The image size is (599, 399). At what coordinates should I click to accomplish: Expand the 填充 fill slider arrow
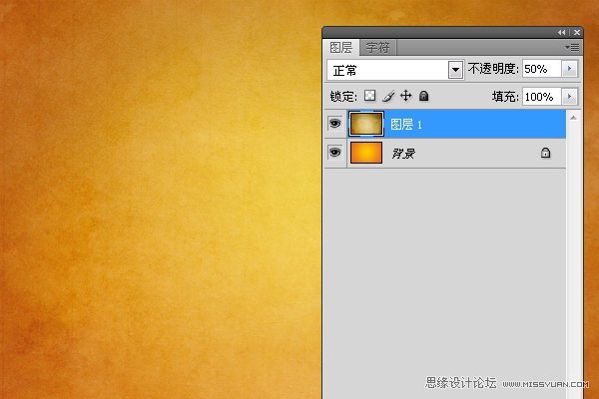(570, 97)
